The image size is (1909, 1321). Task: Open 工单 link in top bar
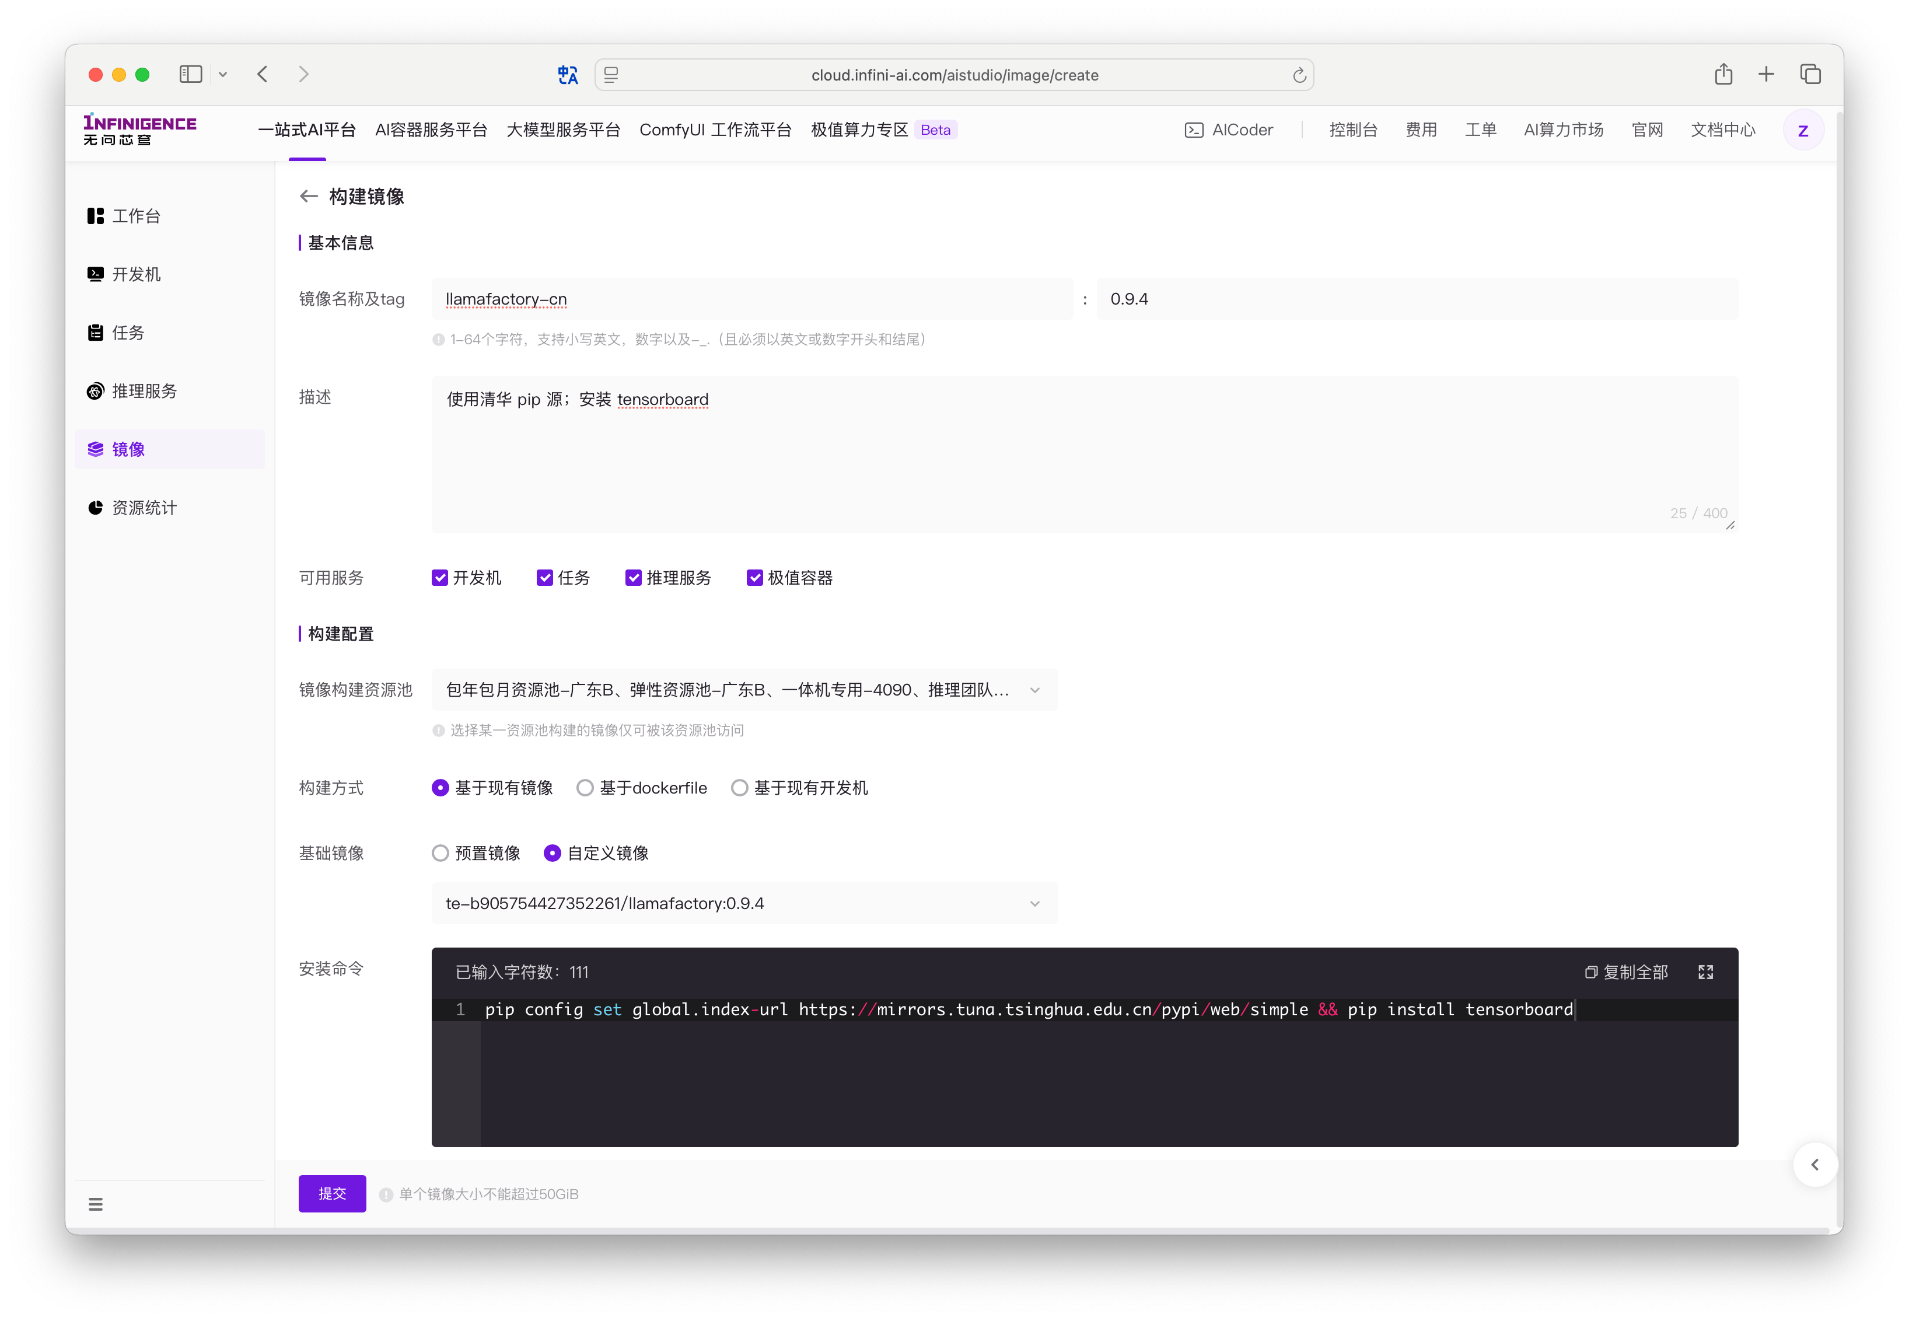1481,130
